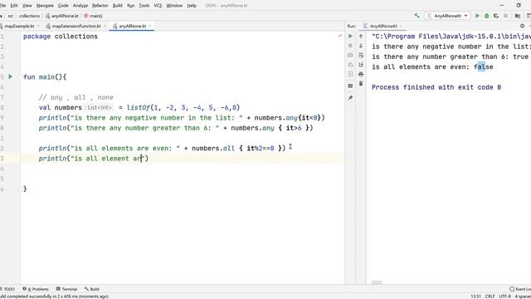531x299 pixels.
Task: Open the VCS menu
Action: [158, 6]
